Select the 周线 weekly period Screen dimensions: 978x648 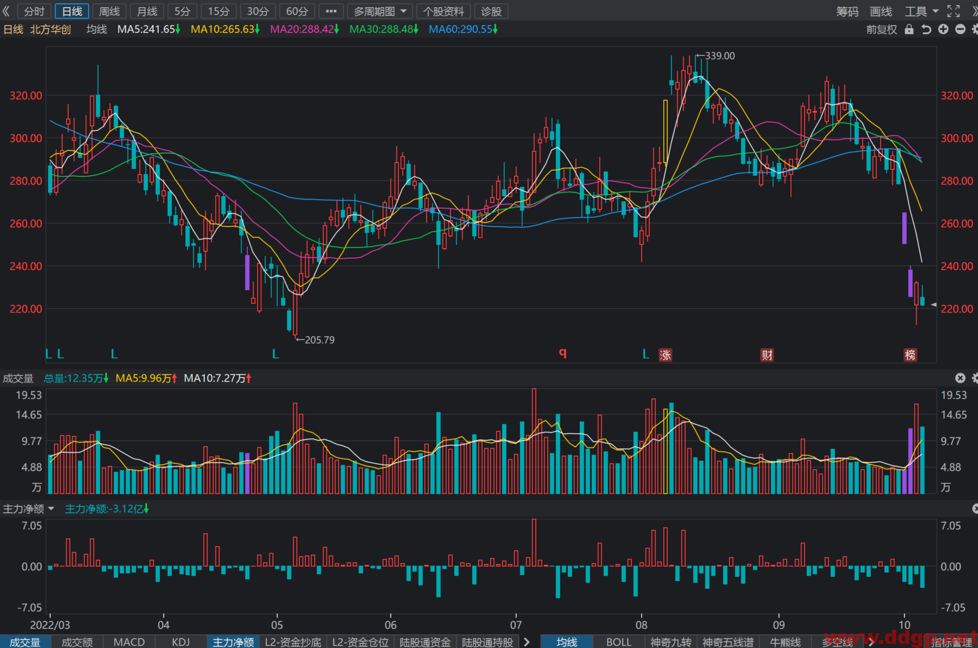coord(109,11)
